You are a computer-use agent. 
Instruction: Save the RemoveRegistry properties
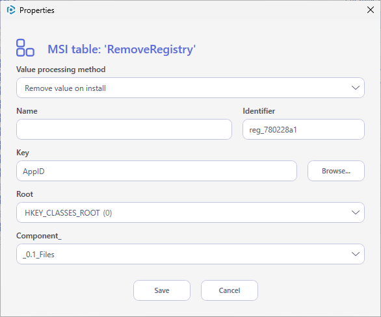coord(162,290)
